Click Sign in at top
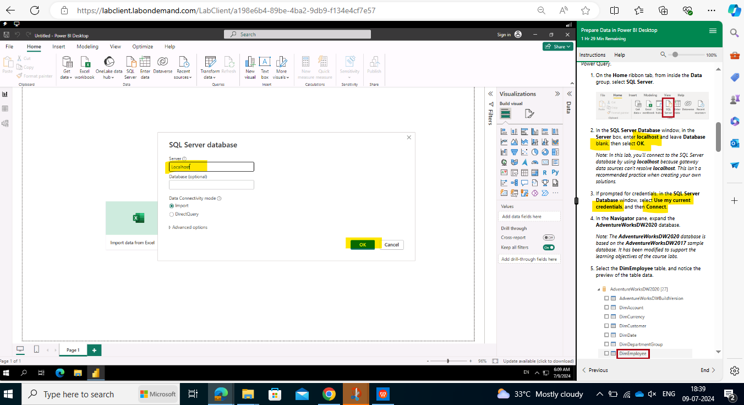The height and width of the screenshot is (405, 744). (504, 35)
